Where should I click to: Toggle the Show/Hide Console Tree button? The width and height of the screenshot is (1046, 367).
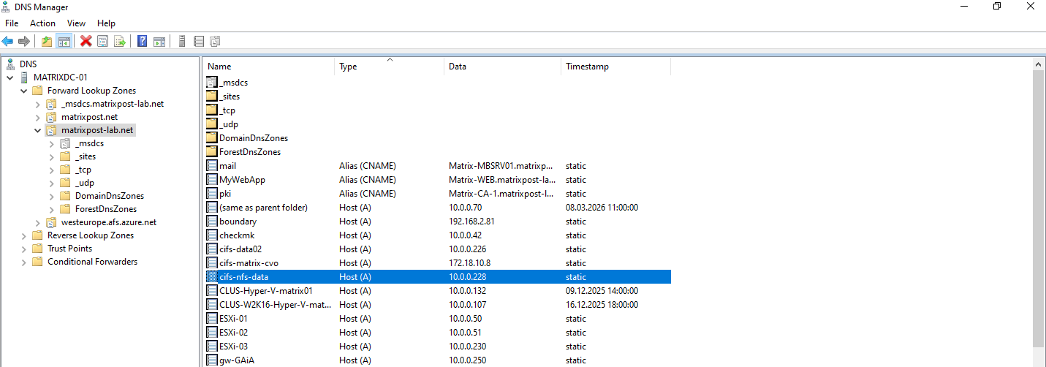(64, 41)
